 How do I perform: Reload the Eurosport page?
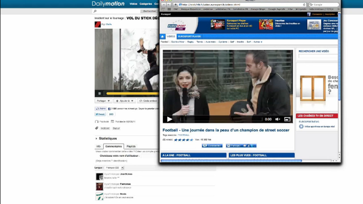(304, 5)
